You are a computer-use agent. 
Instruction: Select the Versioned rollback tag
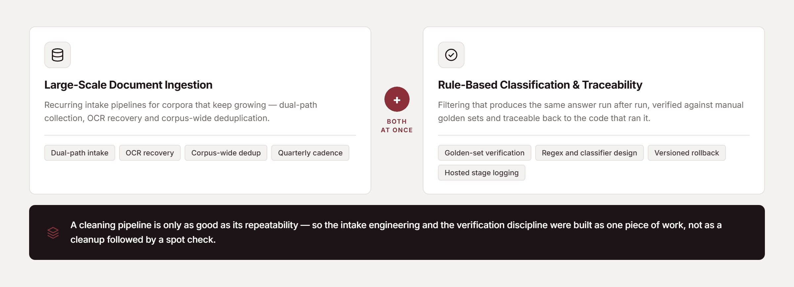687,153
